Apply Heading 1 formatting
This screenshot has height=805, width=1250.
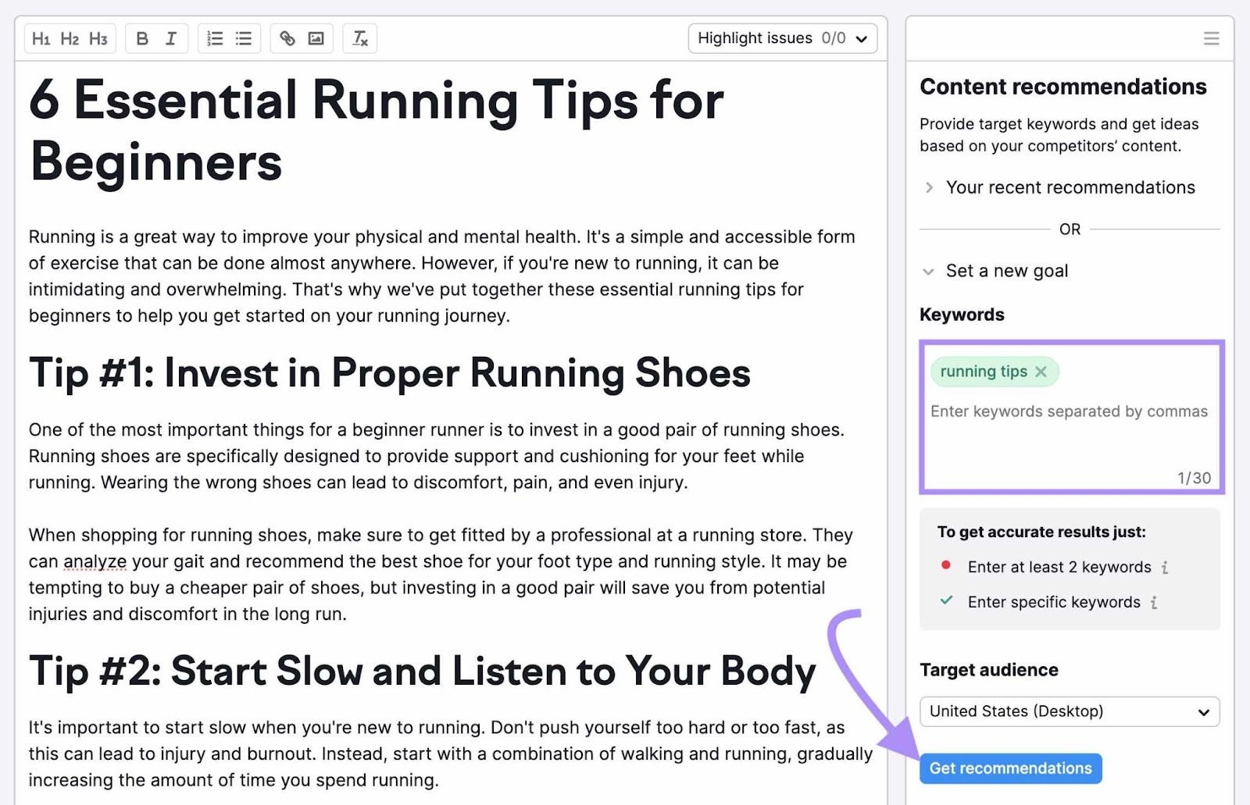tap(41, 37)
